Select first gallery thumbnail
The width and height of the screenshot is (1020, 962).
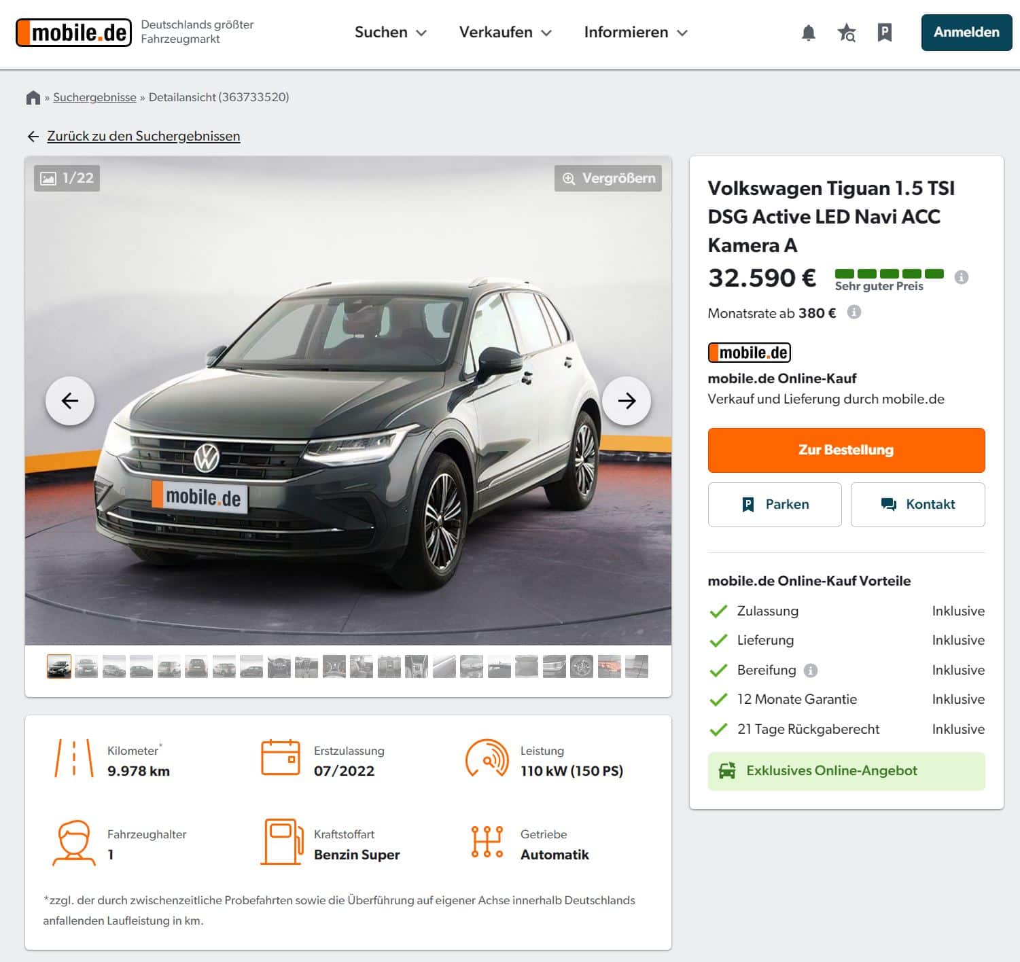[x=59, y=666]
